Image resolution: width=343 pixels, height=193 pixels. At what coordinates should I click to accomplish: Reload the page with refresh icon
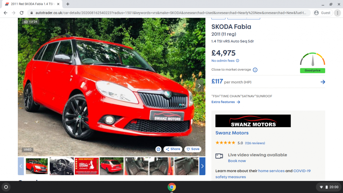(x=21, y=13)
